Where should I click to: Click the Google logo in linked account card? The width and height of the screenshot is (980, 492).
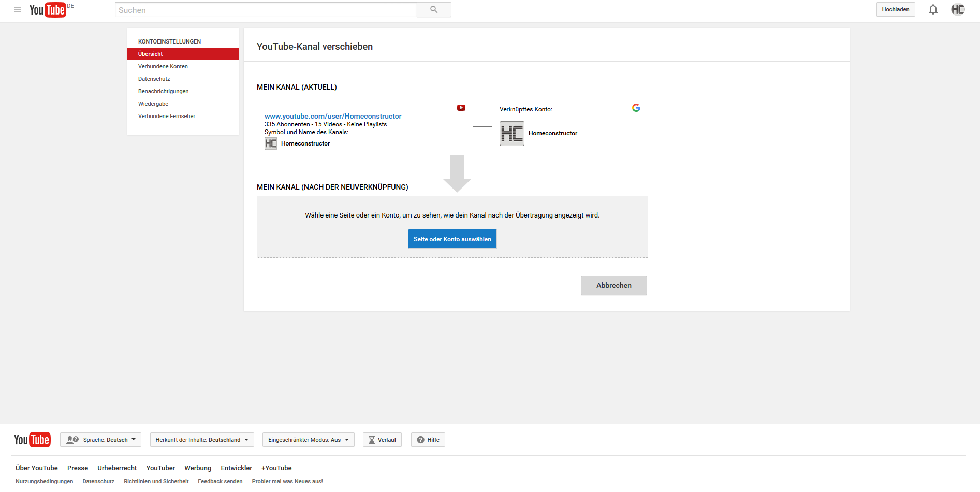pos(636,108)
